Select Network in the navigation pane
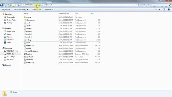Image resolution: width=172 pixels, height=97 pixels. tap(8, 65)
